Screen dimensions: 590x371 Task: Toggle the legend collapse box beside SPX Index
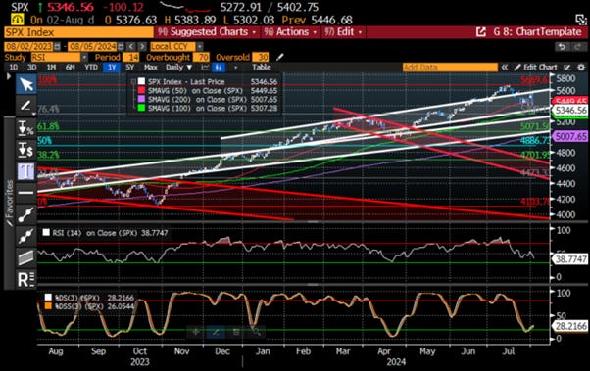pos(133,81)
